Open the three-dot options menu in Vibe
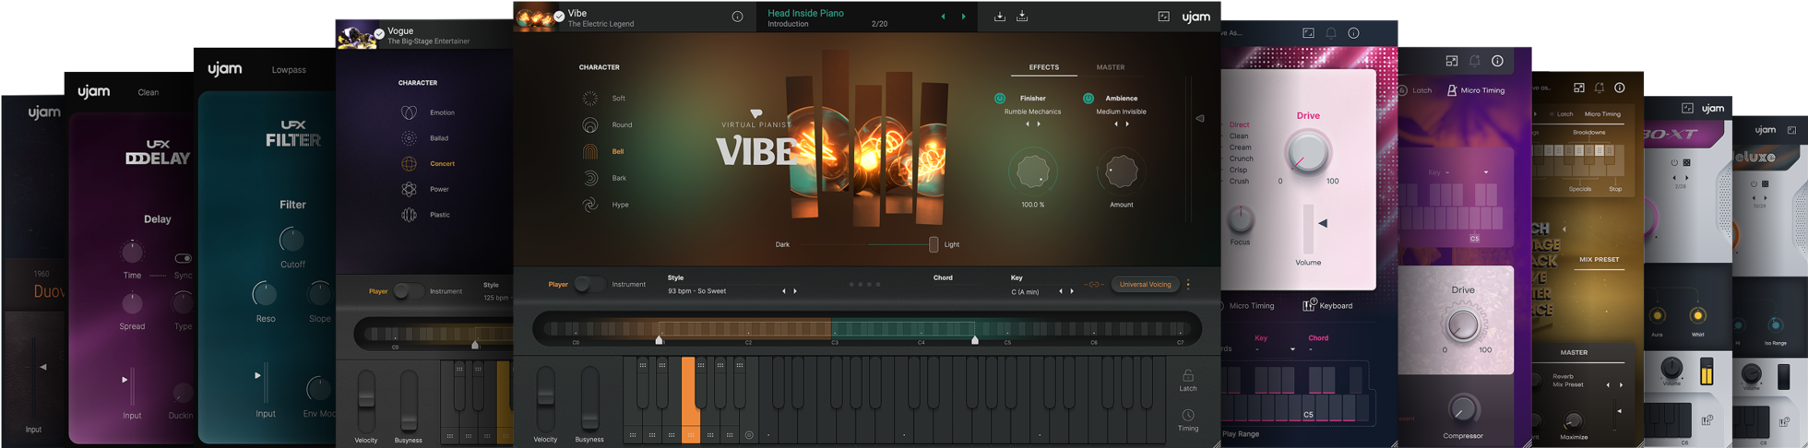The width and height of the screenshot is (1808, 448). click(1188, 285)
